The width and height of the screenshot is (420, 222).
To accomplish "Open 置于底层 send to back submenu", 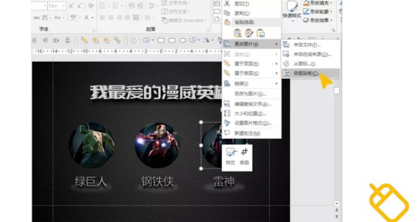I will (251, 73).
